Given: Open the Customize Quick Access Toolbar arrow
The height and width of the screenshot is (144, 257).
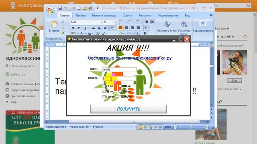Looking at the screenshot, I should click(x=98, y=8).
